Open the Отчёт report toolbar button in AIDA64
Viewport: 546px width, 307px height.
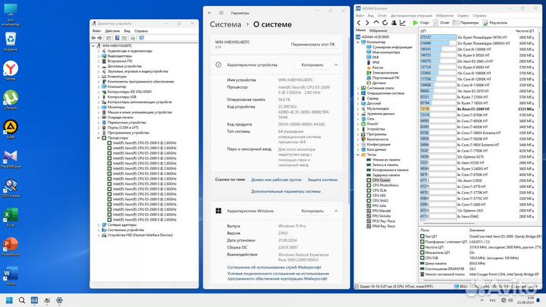click(441, 23)
